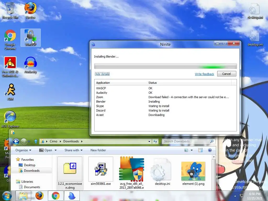Go forward in the Downloads Explorer window

coord(24,141)
